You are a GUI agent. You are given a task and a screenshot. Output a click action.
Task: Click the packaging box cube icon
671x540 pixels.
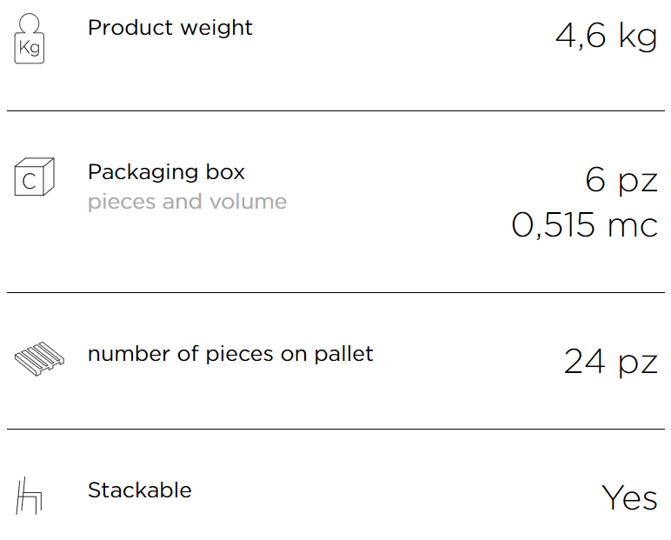(x=34, y=177)
